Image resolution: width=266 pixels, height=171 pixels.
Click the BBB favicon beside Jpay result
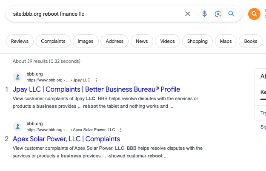pos(18,77)
